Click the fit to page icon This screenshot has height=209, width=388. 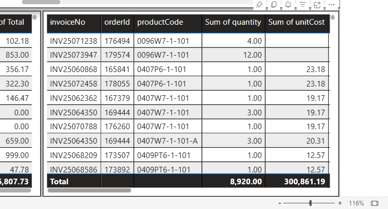coord(375,203)
